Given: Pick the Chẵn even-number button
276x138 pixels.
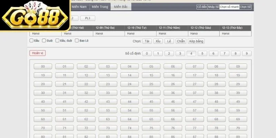Looking at the screenshot, I should pyautogui.click(x=180, y=41).
